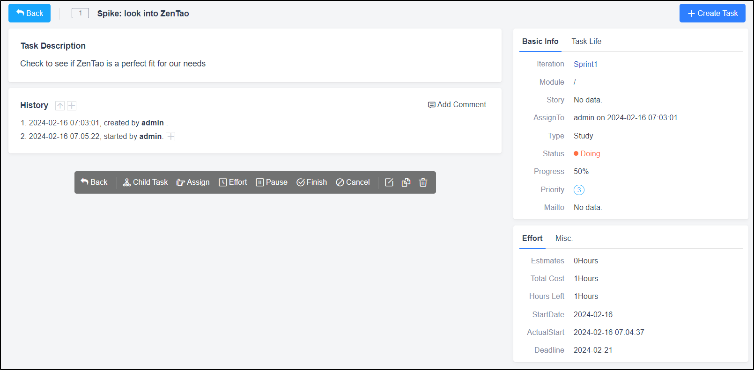This screenshot has height=370, width=754.
Task: Click the task ID badge '1'
Action: [x=80, y=13]
